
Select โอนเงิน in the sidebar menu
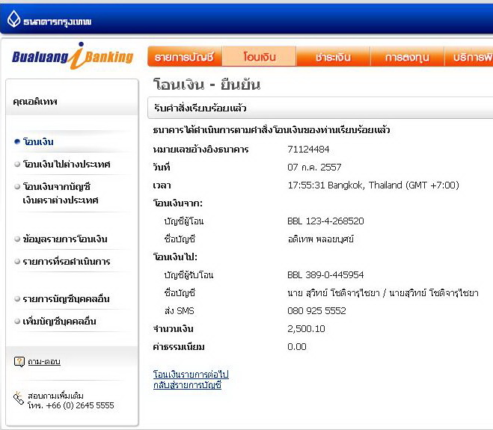pyautogui.click(x=38, y=142)
